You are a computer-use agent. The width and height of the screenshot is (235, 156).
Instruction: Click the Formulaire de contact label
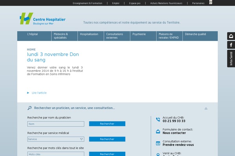(178, 129)
